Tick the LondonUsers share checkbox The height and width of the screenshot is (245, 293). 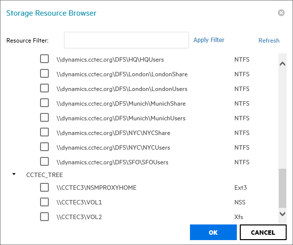point(44,89)
